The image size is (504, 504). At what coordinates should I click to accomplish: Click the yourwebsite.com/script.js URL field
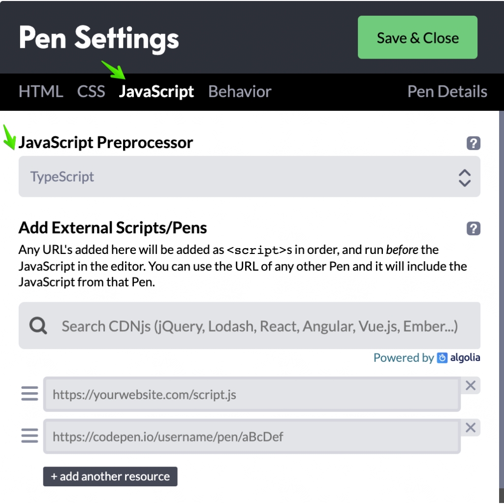point(251,394)
